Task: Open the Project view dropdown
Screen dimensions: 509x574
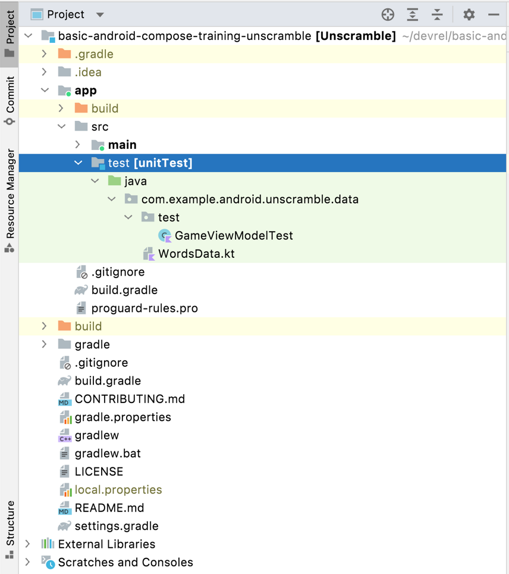Action: [x=100, y=15]
